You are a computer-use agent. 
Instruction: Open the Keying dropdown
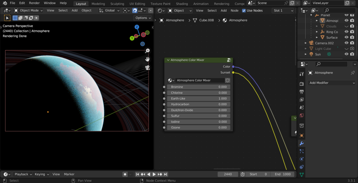pyautogui.click(x=42, y=174)
